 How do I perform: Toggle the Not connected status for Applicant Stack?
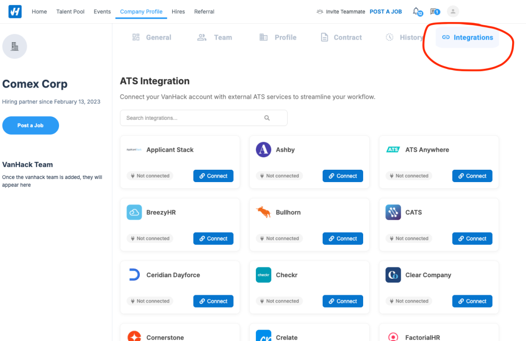pos(149,175)
